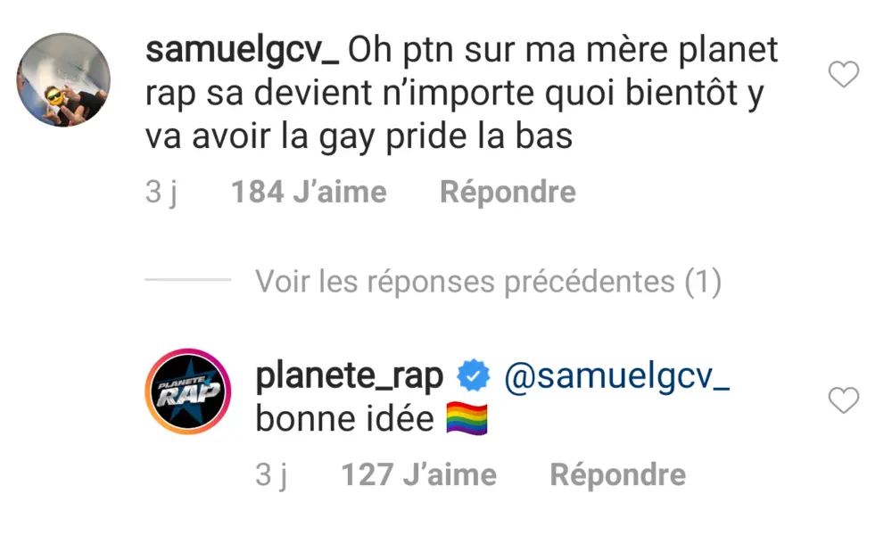Like samuelgcv_'s comment with the heart
Screen dimensions: 892x535
844,76
